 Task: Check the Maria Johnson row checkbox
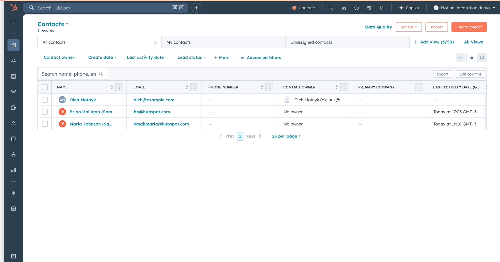(45, 124)
